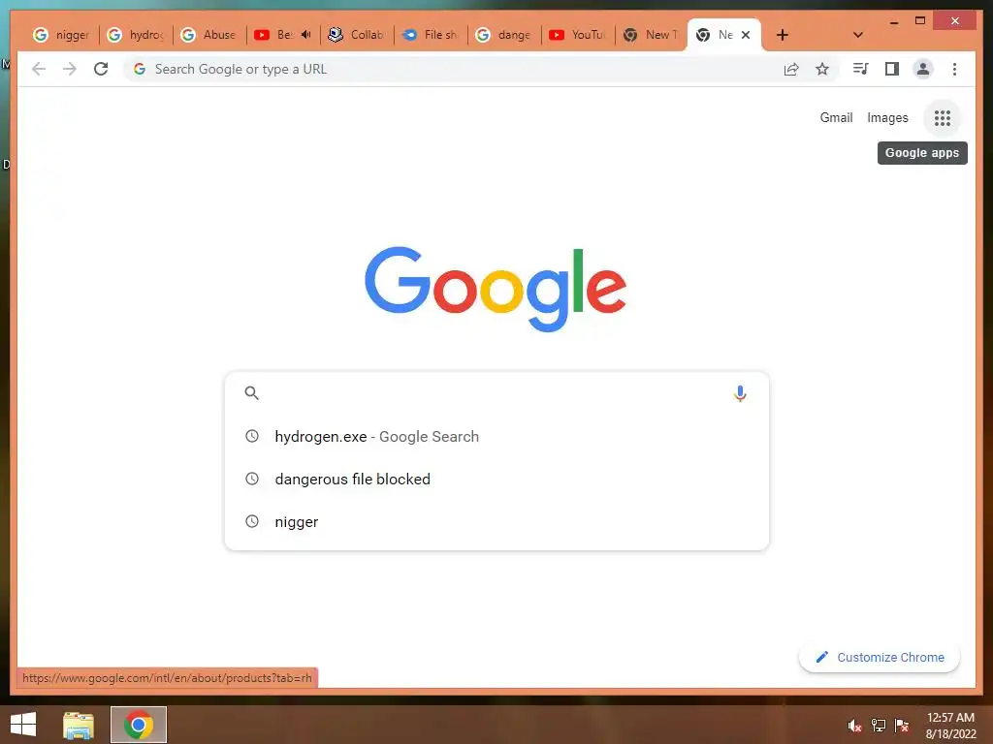Viewport: 993px width, 744px height.
Task: Open a new tab with plus
Action: coord(783,35)
